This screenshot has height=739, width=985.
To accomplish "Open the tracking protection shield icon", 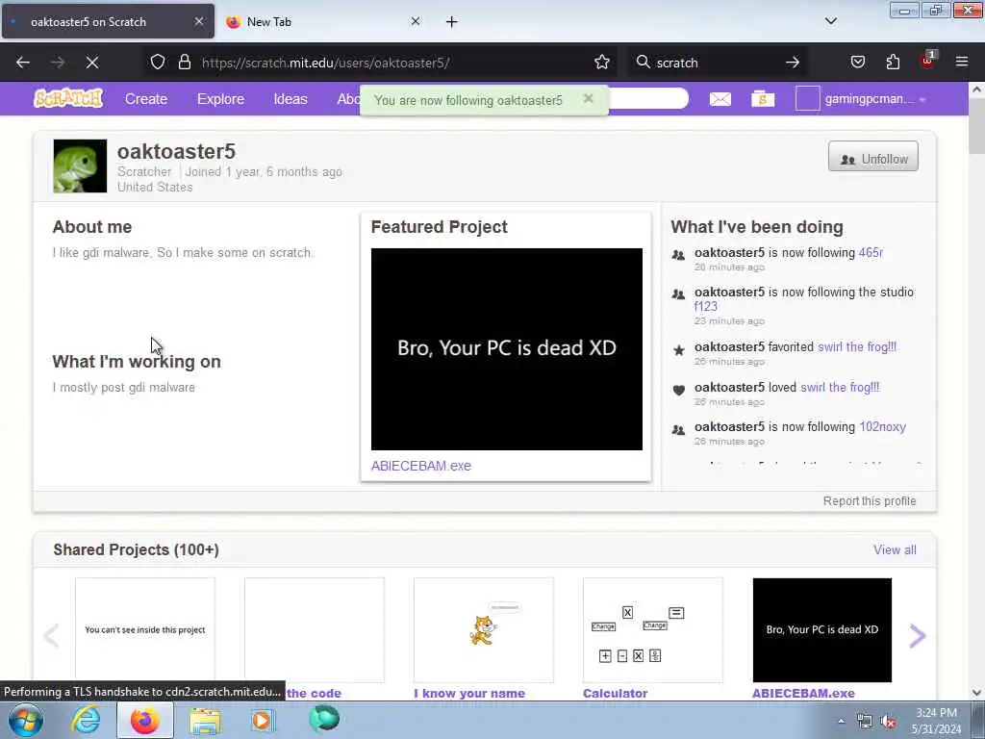I will click(x=158, y=63).
